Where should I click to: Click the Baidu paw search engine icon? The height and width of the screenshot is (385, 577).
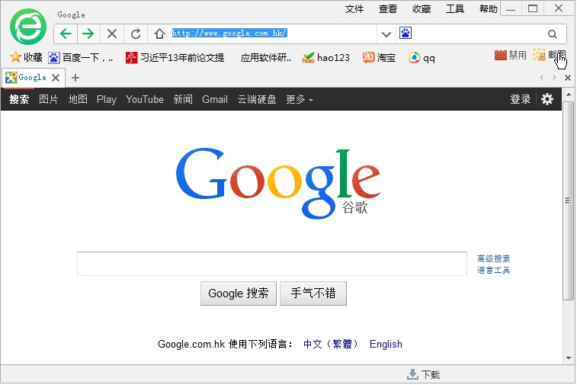tap(406, 33)
